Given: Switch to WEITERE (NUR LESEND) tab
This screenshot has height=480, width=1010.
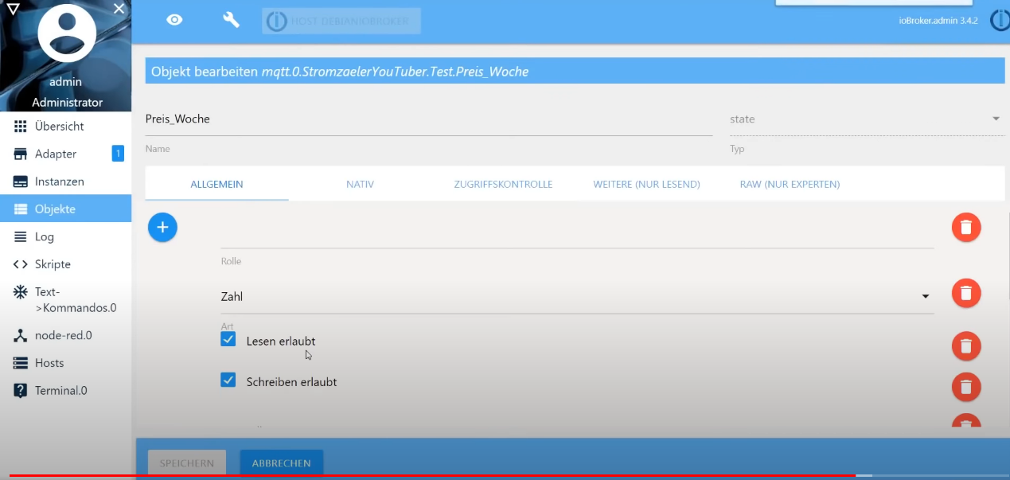Looking at the screenshot, I should click(x=646, y=184).
